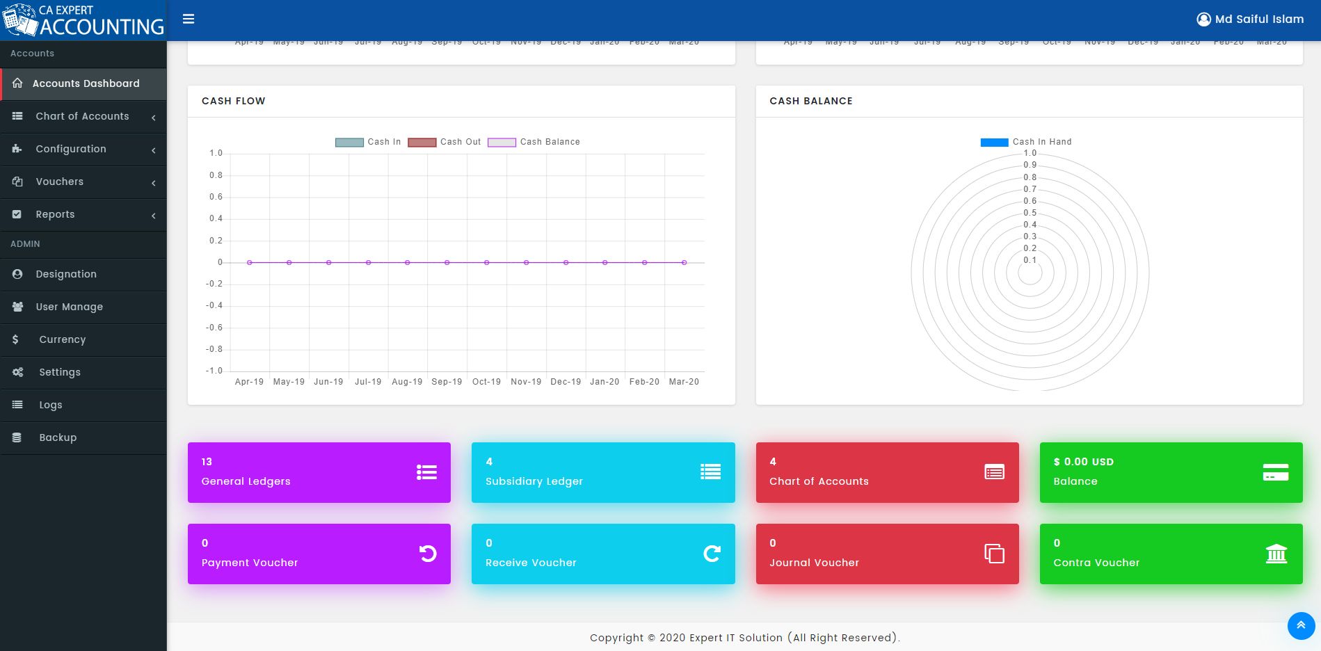This screenshot has height=651, width=1321.
Task: Click the credit card icon on Balance card
Action: click(x=1276, y=472)
